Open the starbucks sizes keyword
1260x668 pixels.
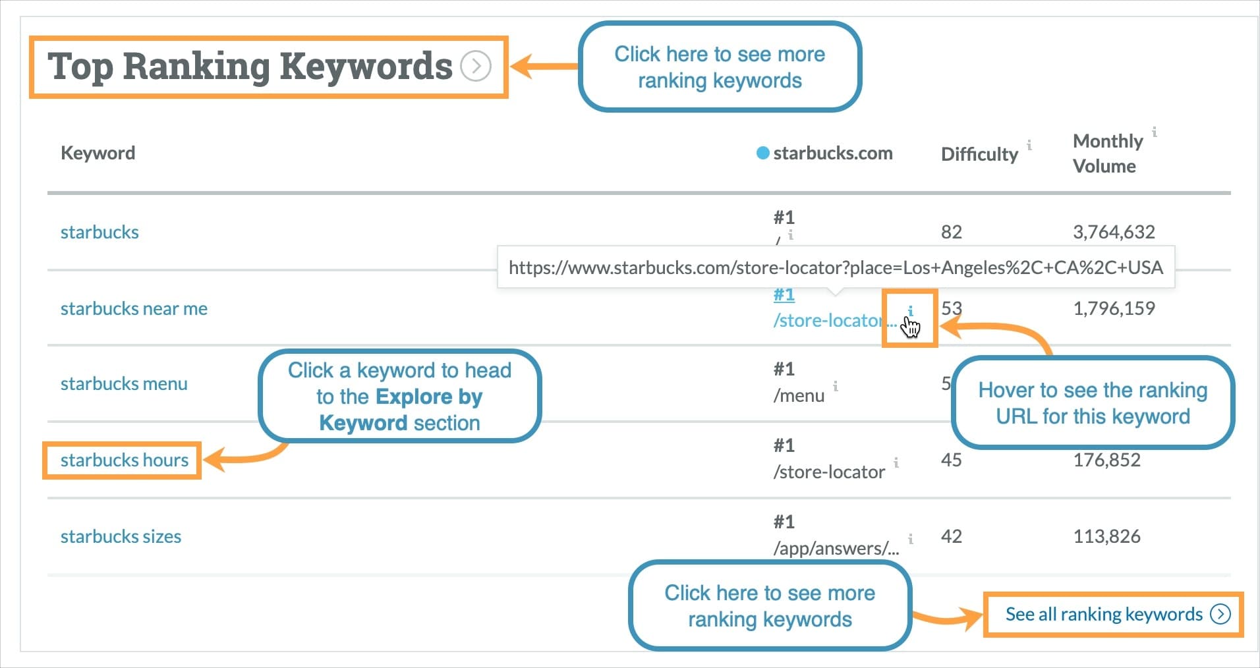pos(121,536)
